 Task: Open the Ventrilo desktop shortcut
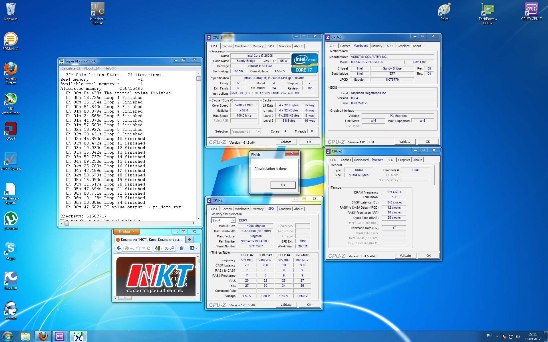click(x=11, y=311)
